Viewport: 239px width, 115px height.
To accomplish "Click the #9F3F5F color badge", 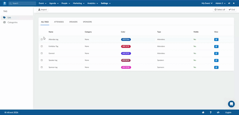I will tap(126, 60).
